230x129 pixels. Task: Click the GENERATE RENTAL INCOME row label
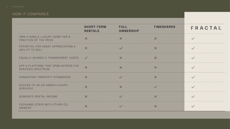(x=38, y=97)
